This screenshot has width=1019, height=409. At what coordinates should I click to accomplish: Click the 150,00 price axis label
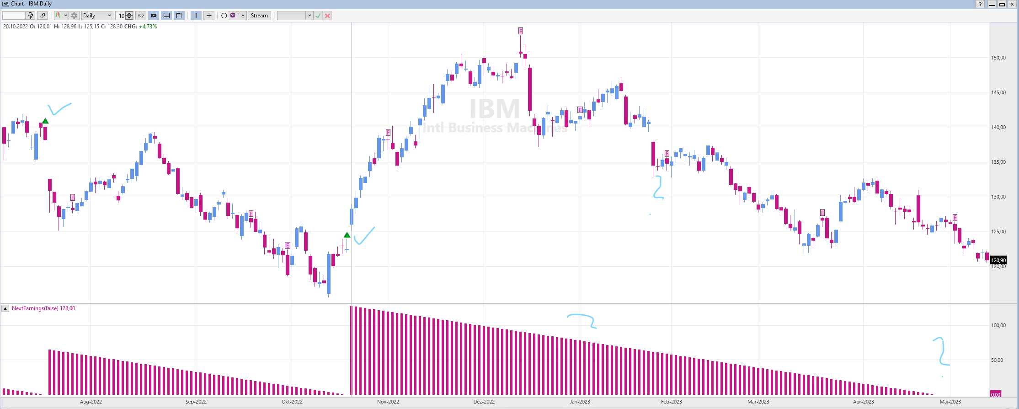pos(998,58)
